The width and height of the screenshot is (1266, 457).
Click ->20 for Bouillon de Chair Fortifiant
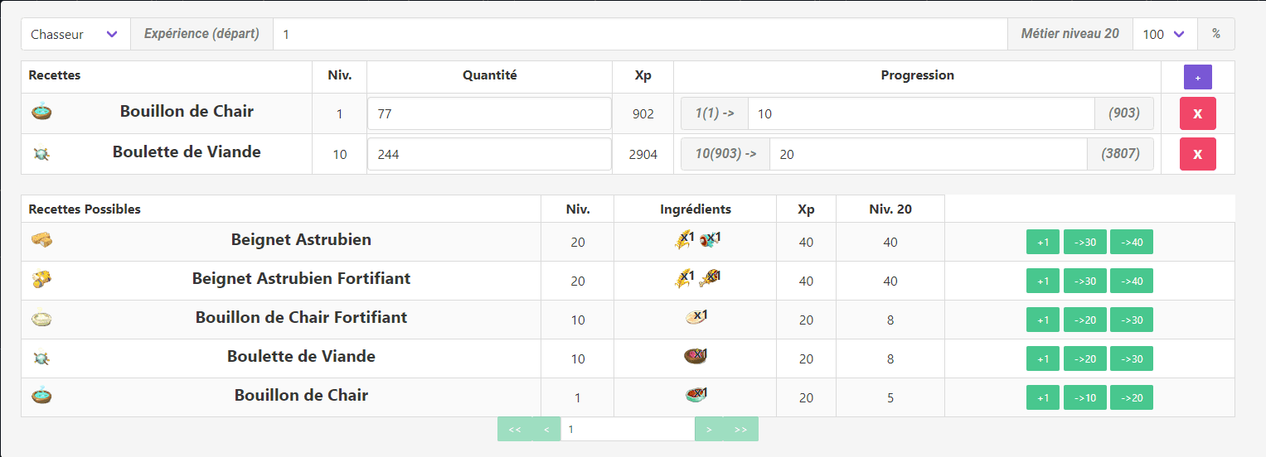1085,320
